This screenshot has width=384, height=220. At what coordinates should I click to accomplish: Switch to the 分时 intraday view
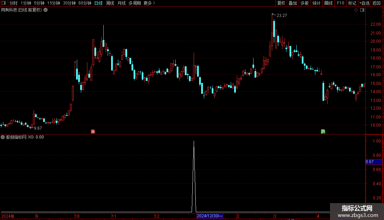click(x=14, y=3)
